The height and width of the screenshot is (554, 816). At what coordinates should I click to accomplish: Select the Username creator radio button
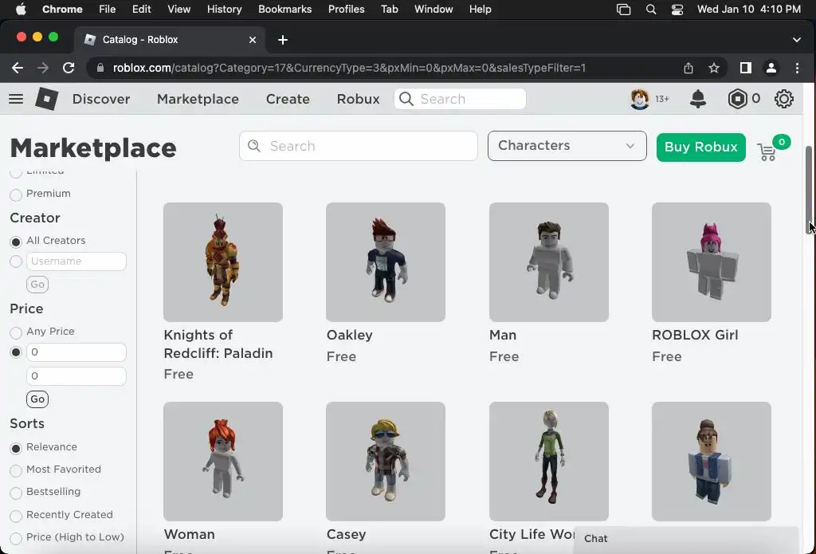pos(16,261)
